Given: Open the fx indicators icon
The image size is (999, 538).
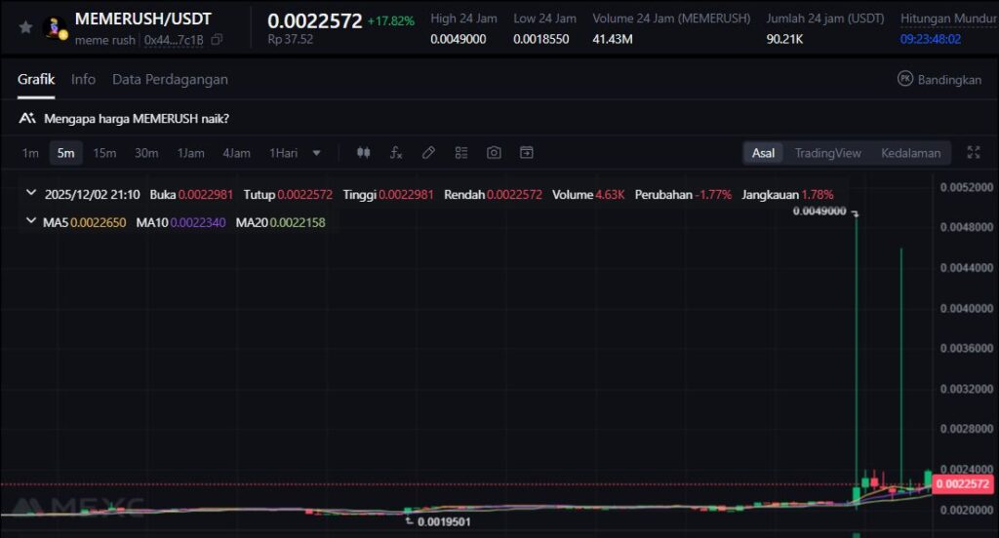Looking at the screenshot, I should [396, 153].
